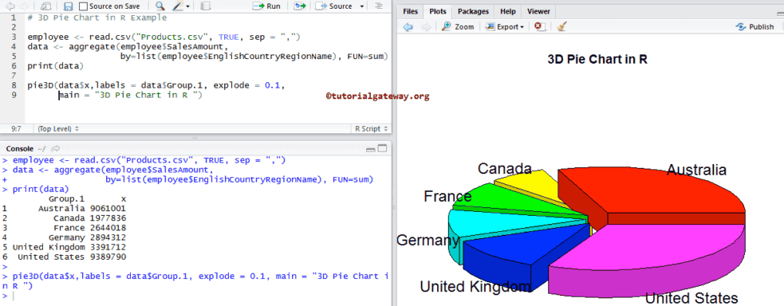
Task: Click Group.1 column header in console output
Action: 66,198
